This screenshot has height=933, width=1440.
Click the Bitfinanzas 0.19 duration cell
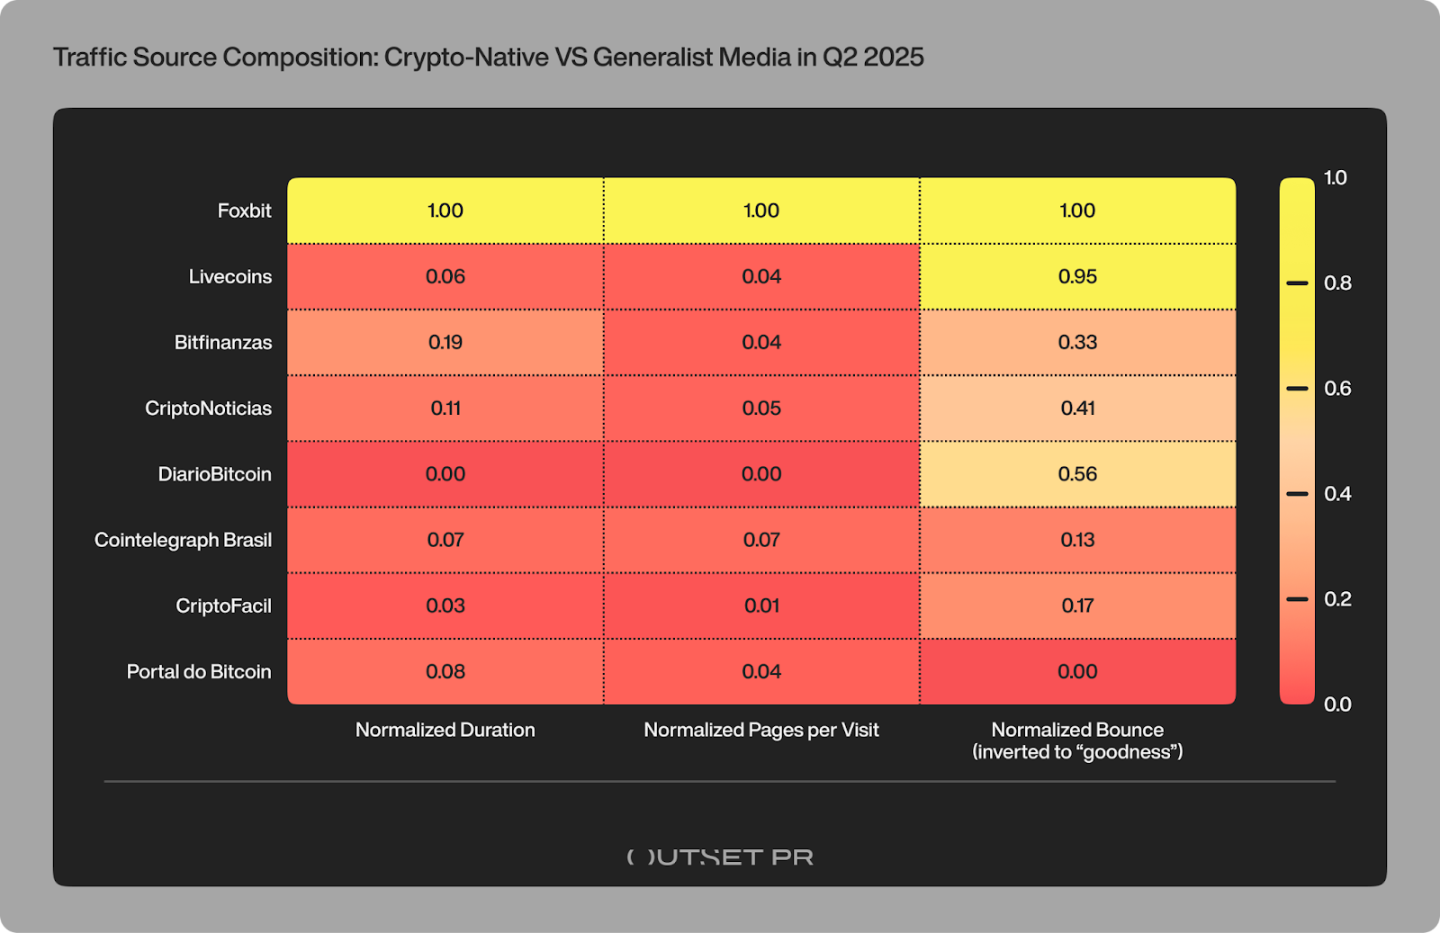coord(445,342)
